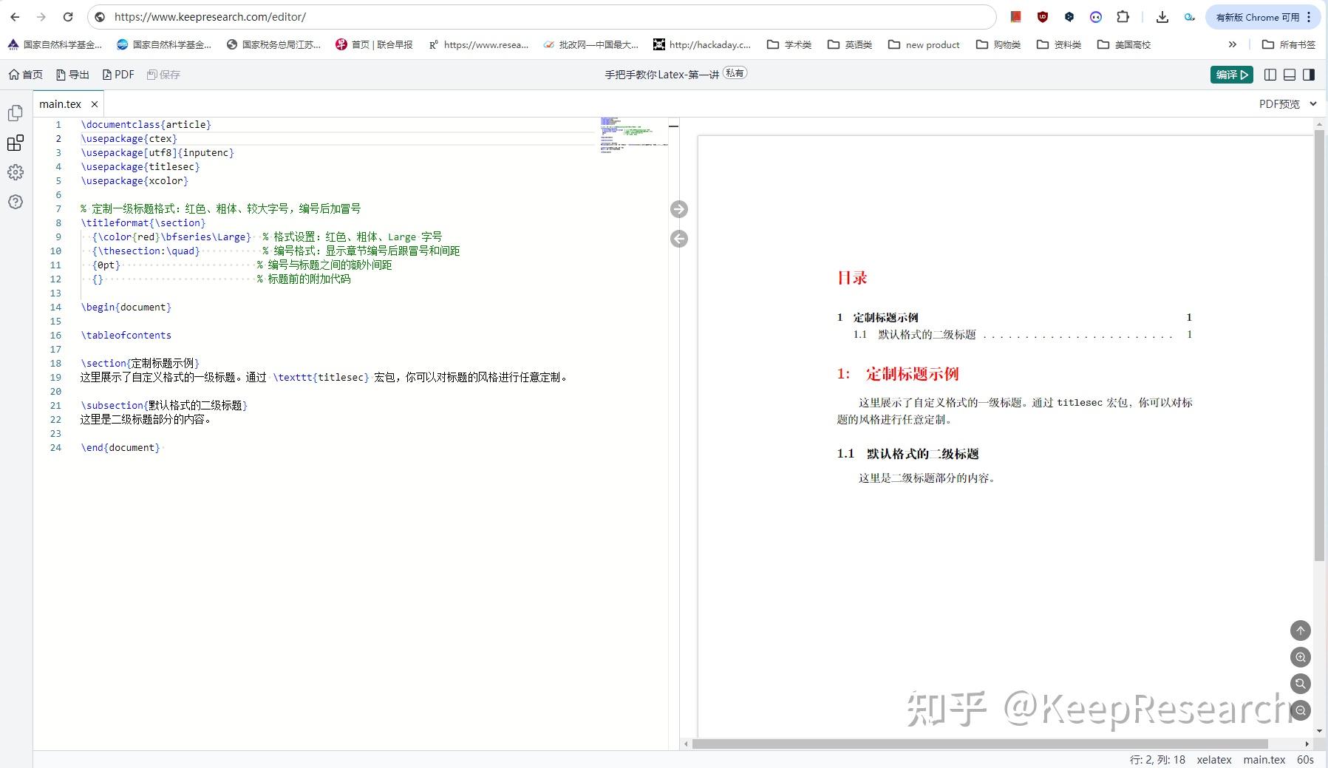Select the 导出 export tool
Viewport: 1328px width, 768px height.
point(72,74)
